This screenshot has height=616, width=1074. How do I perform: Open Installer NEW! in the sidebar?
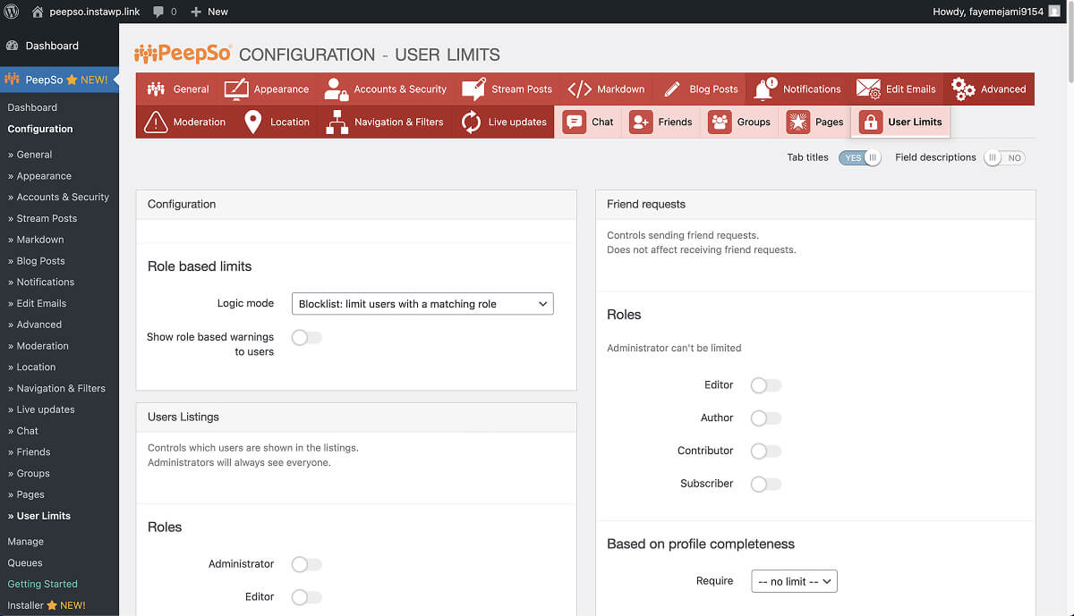click(47, 605)
